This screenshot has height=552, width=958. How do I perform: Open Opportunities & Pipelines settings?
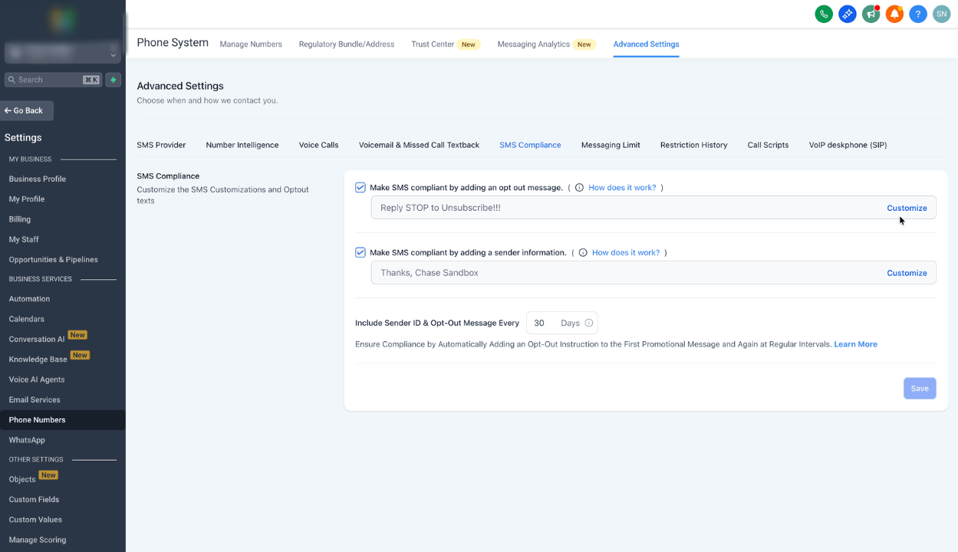click(54, 259)
